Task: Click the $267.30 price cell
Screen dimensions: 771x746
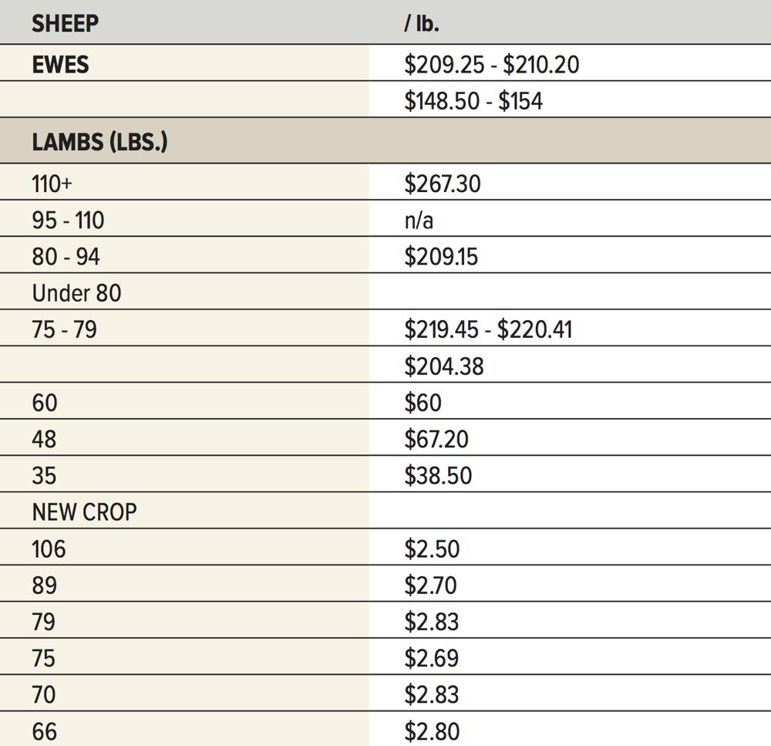Action: 443,184
